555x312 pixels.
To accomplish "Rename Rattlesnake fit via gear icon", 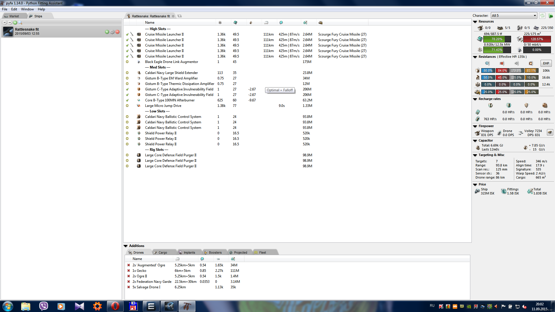I will click(x=112, y=32).
